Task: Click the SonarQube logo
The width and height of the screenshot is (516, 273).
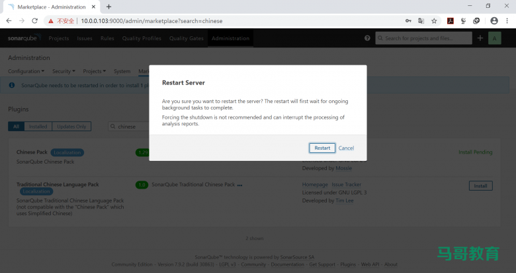Action: pos(24,38)
